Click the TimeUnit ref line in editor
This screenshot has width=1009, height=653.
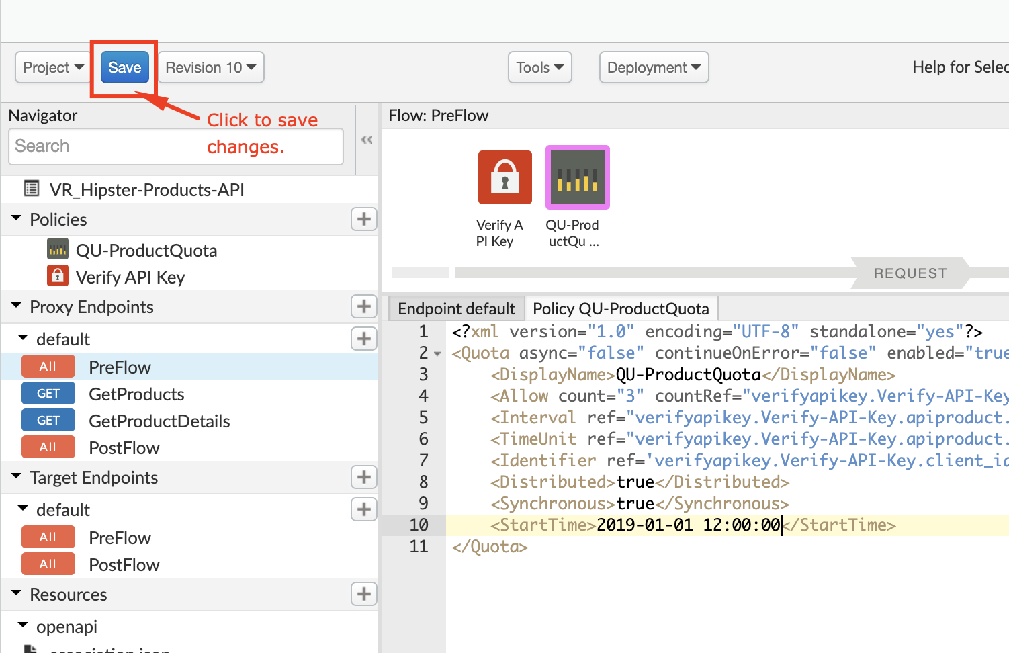coord(749,439)
